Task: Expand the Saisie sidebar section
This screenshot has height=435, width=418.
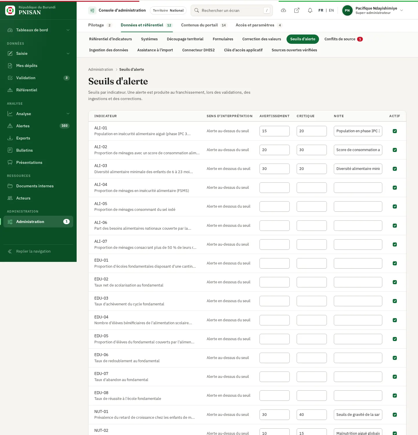Action: coord(38,53)
